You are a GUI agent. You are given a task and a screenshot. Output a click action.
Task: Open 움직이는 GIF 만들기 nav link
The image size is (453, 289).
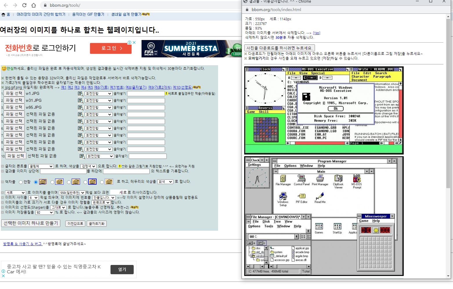coord(88,14)
